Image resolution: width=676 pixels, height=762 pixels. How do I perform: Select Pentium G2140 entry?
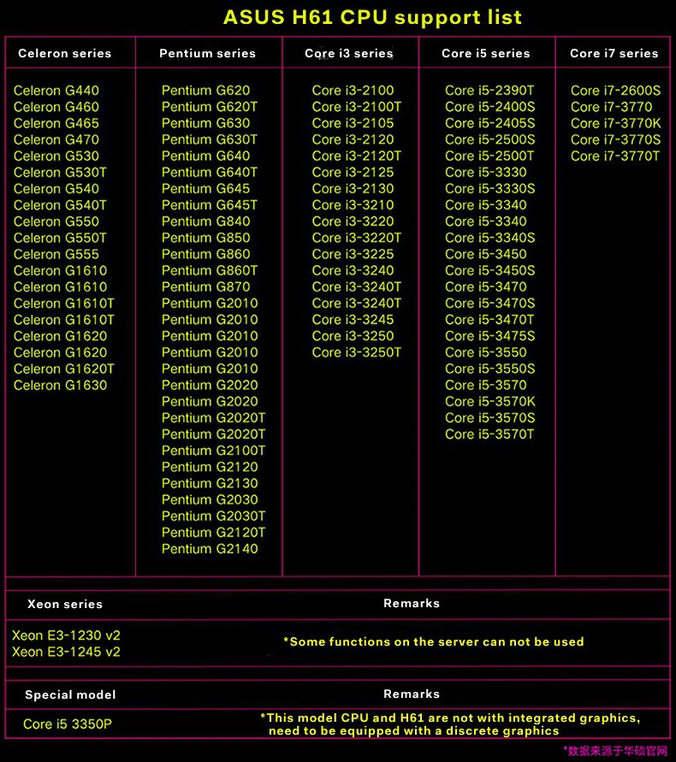click(211, 549)
